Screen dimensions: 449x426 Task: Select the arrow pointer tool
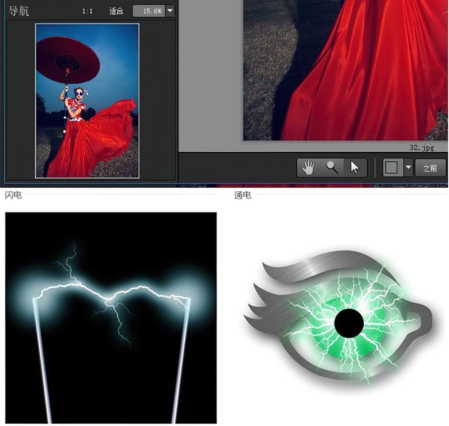(355, 168)
